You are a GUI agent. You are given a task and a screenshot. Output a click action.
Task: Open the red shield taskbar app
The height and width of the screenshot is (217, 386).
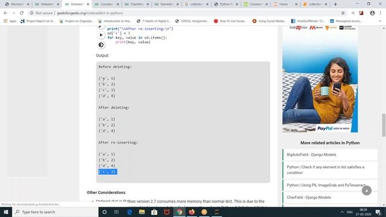[166, 212]
